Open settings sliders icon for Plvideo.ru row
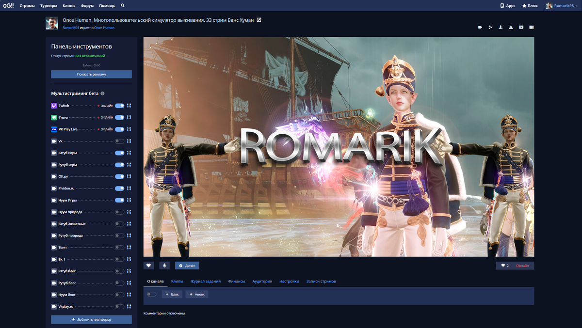Viewport: 582px width, 328px height. (x=129, y=188)
